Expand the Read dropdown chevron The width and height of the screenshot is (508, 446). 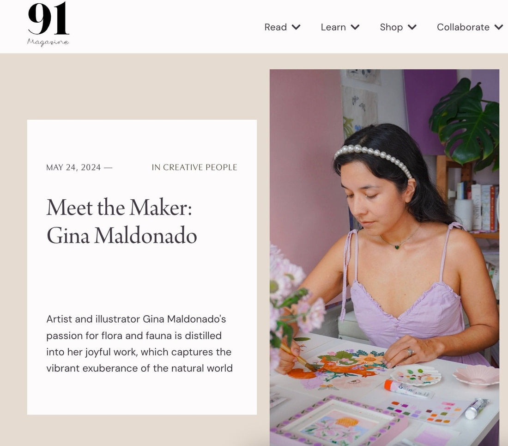pos(296,27)
